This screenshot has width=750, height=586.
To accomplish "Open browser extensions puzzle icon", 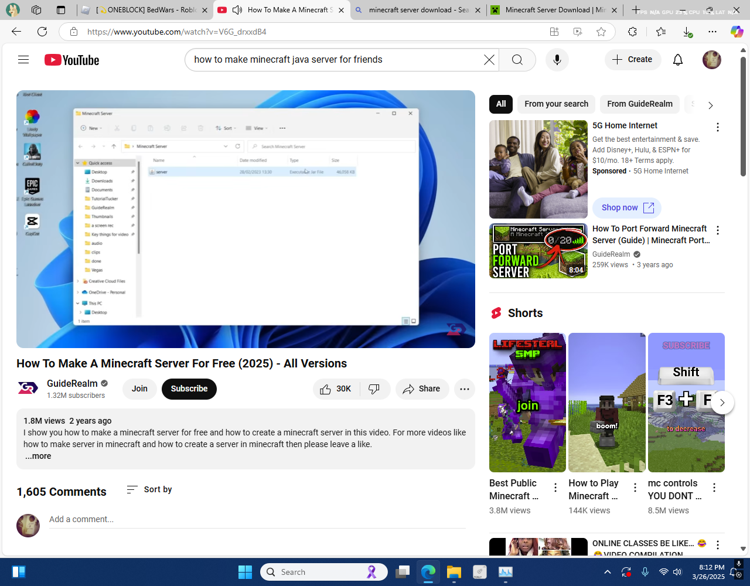I will tap(632, 32).
